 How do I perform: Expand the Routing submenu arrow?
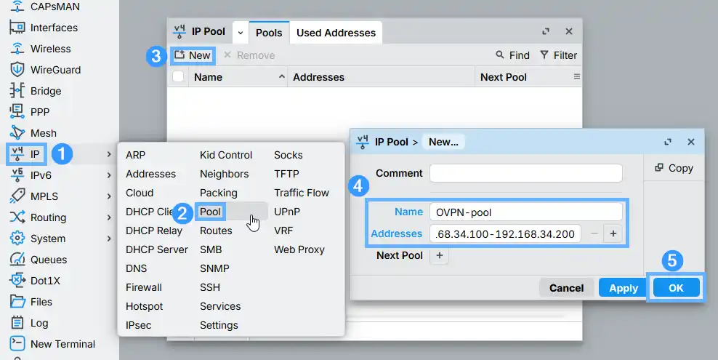109,217
